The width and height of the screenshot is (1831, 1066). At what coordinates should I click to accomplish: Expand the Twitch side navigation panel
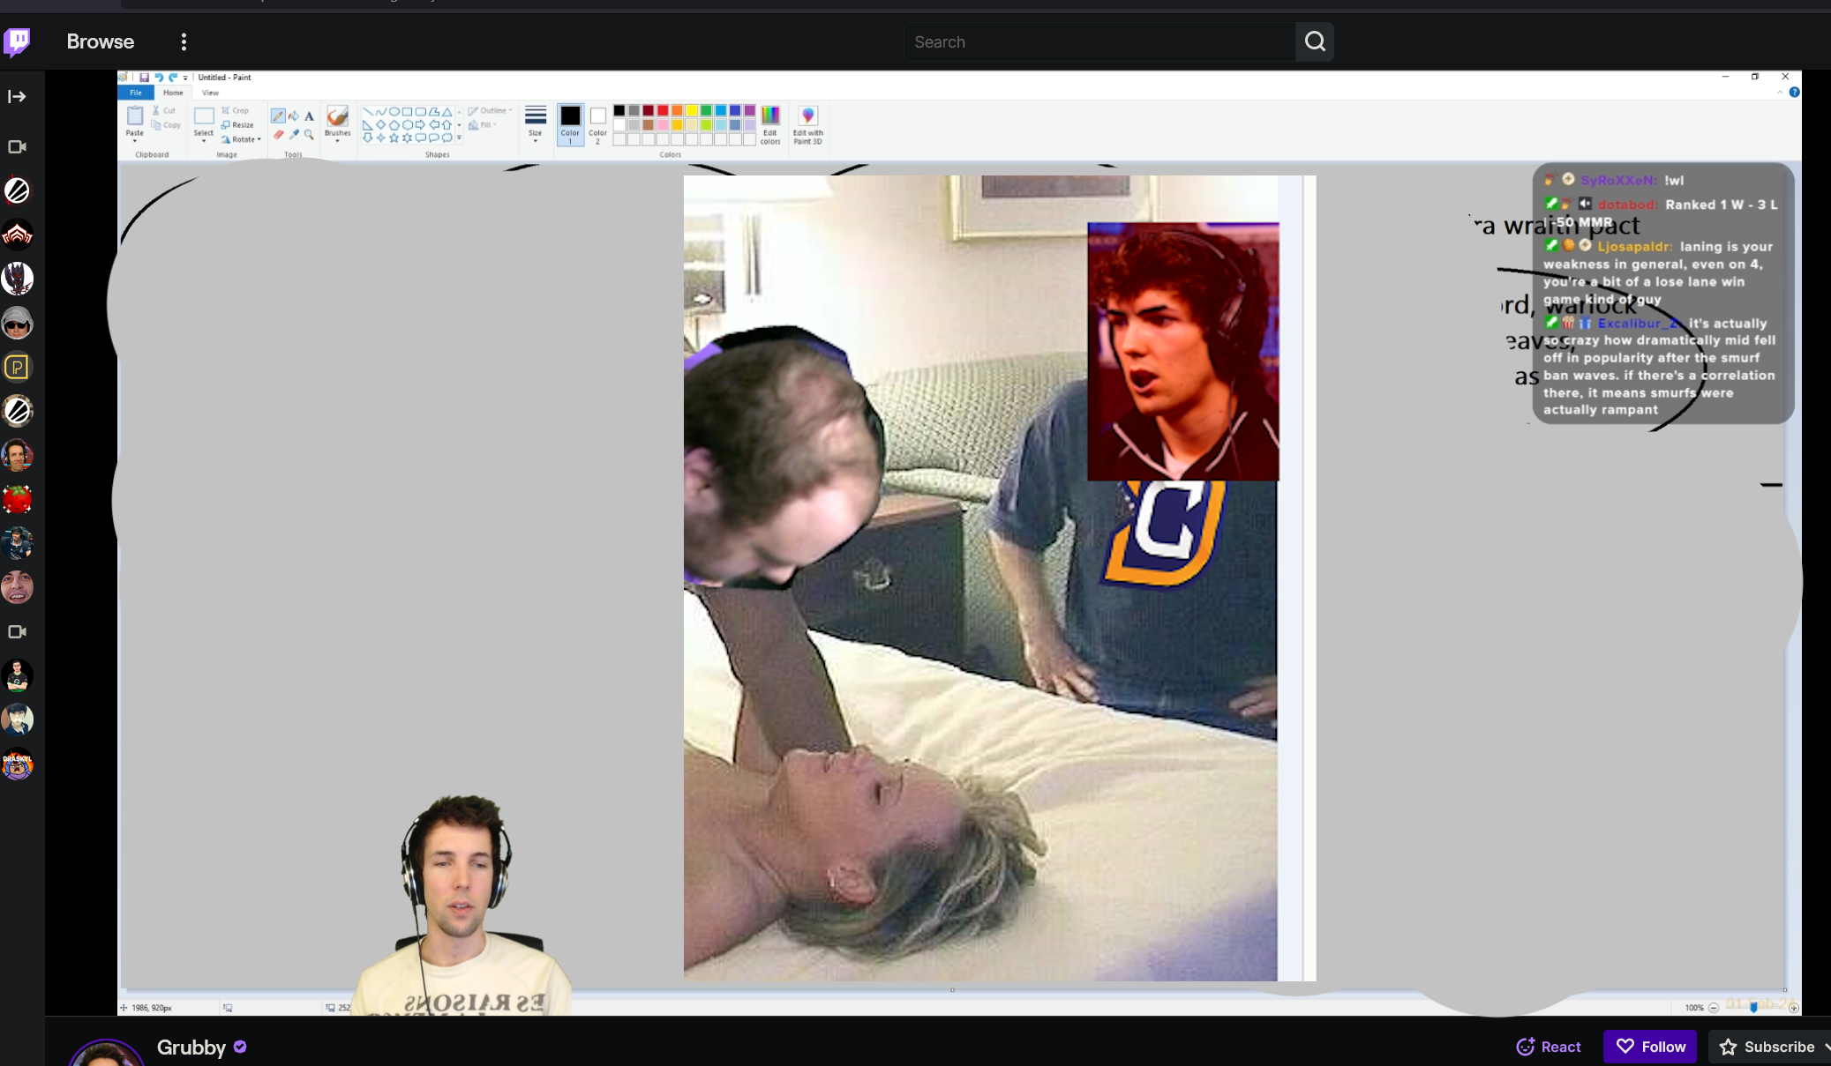17,96
